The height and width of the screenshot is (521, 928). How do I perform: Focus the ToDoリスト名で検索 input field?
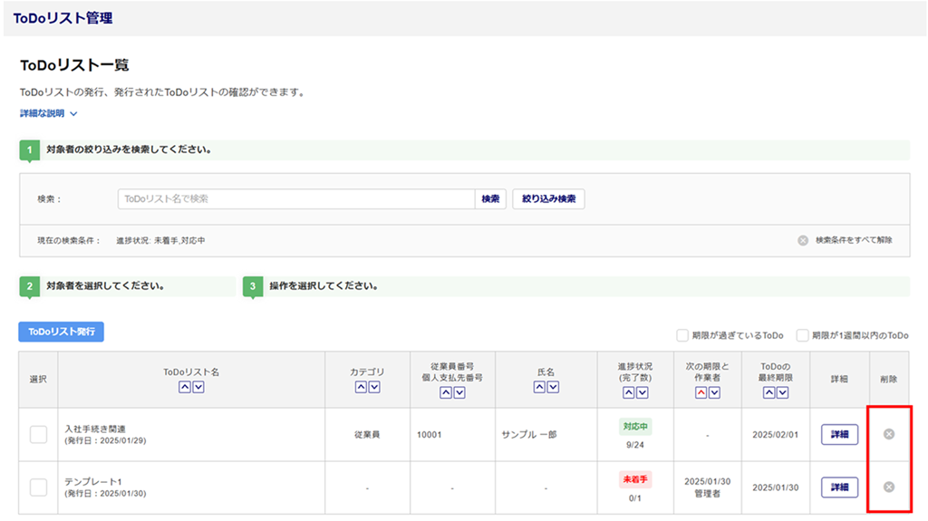295,199
